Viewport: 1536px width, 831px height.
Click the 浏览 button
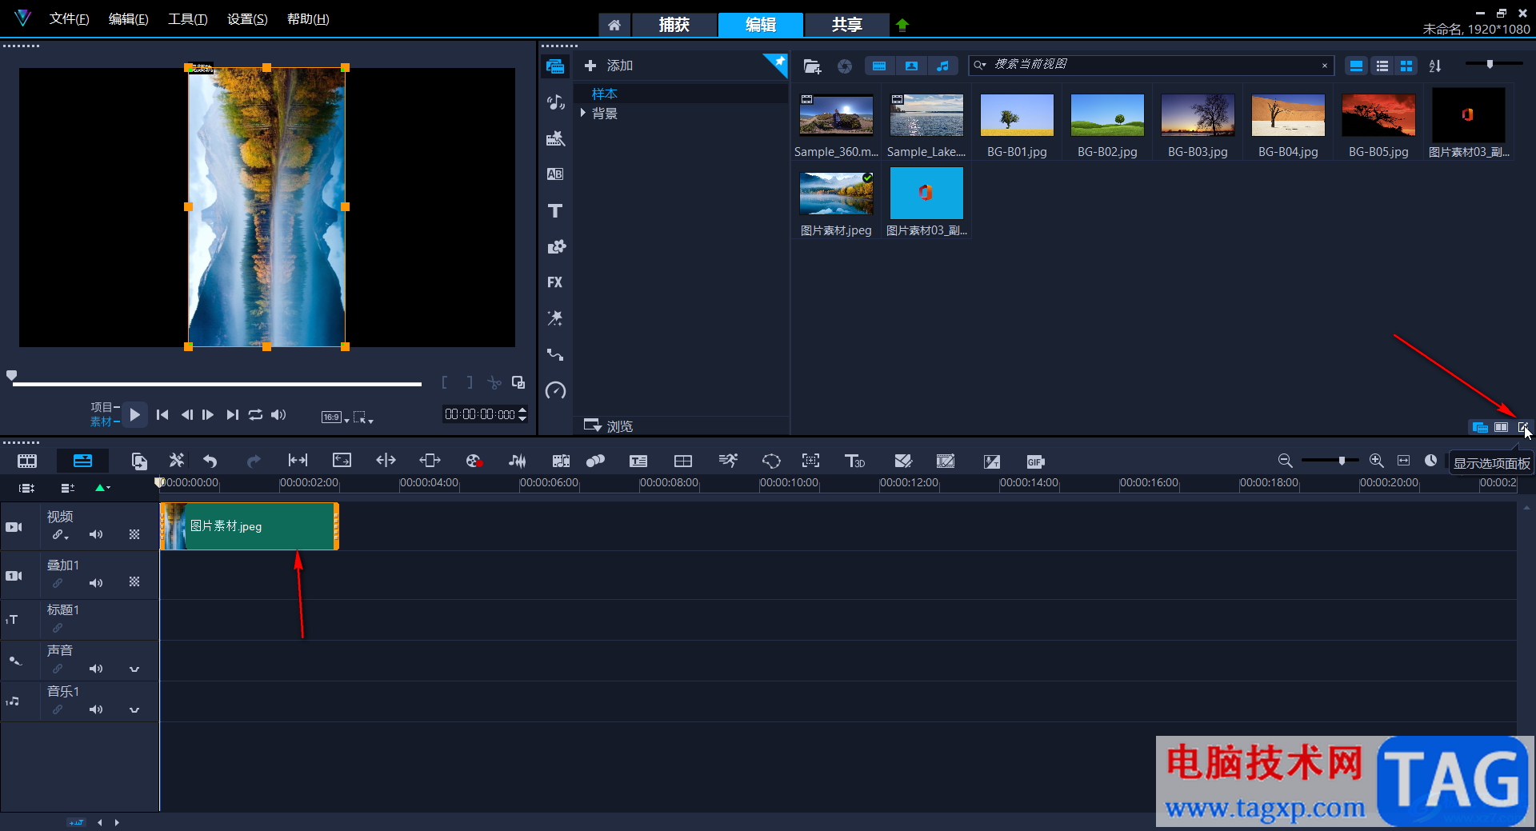tap(610, 426)
